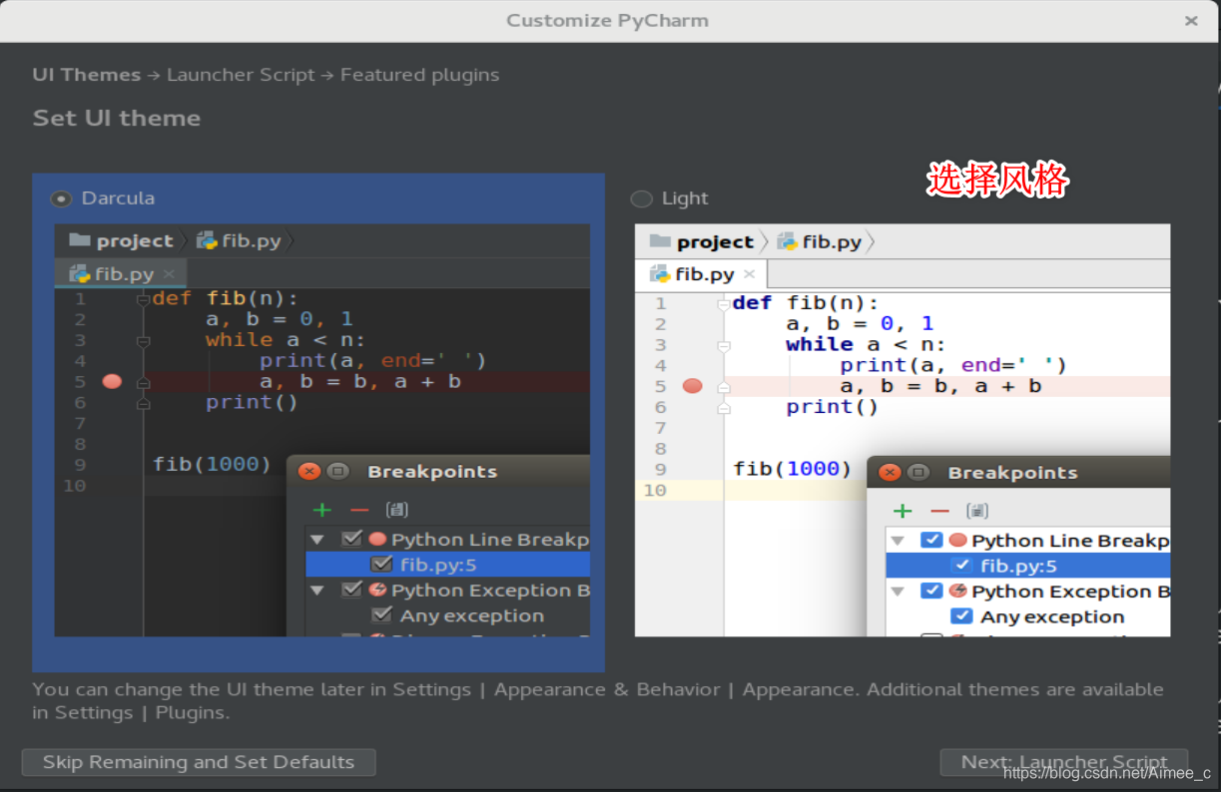Click green plus add icon in Darcula preview
This screenshot has height=792, width=1221.
(321, 510)
